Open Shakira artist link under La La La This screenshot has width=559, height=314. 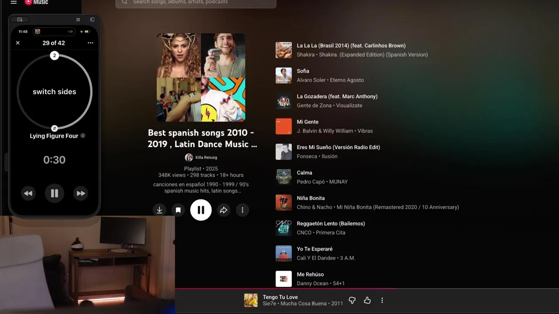306,55
